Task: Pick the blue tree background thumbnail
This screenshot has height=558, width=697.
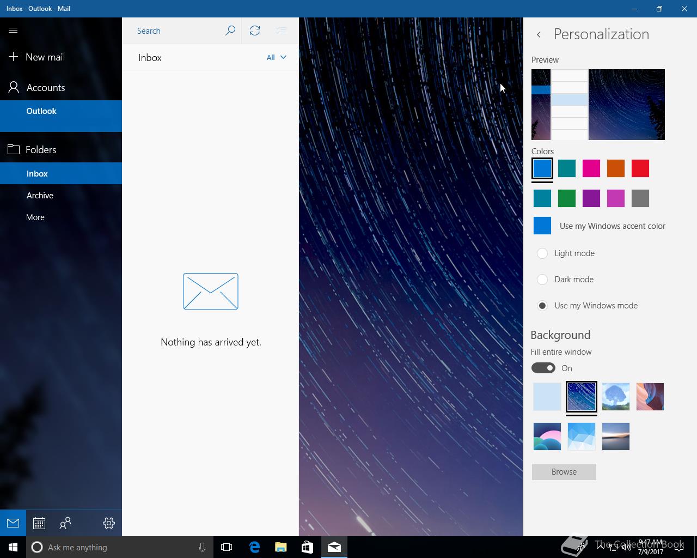Action: [x=616, y=397]
